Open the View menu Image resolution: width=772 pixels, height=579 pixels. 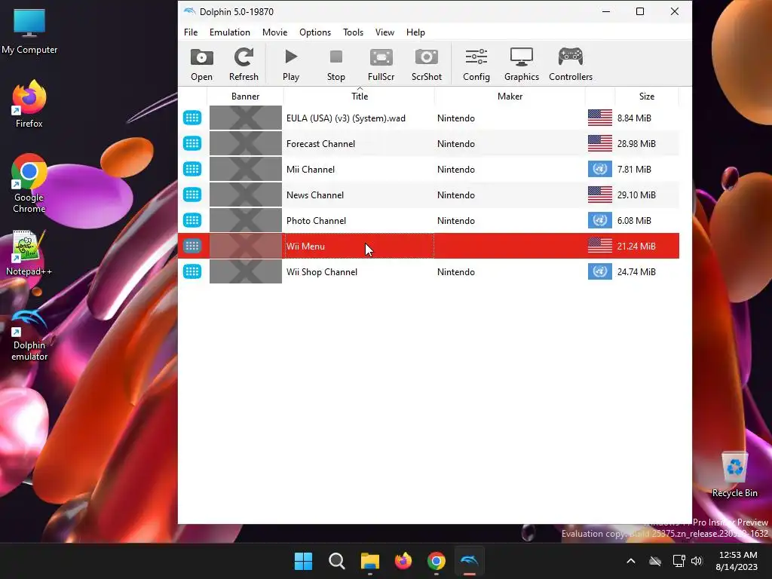tap(384, 32)
